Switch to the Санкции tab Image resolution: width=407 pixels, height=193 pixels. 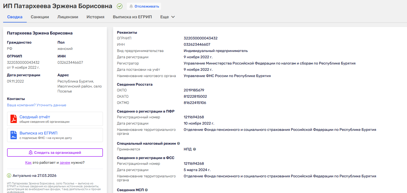(x=40, y=16)
